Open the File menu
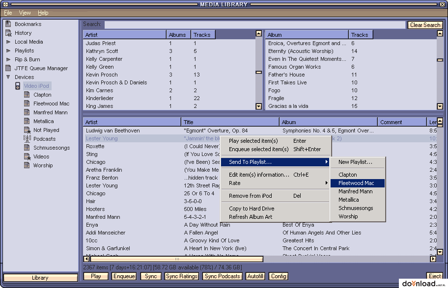Viewport: 448px width, 288px height. coord(8,13)
